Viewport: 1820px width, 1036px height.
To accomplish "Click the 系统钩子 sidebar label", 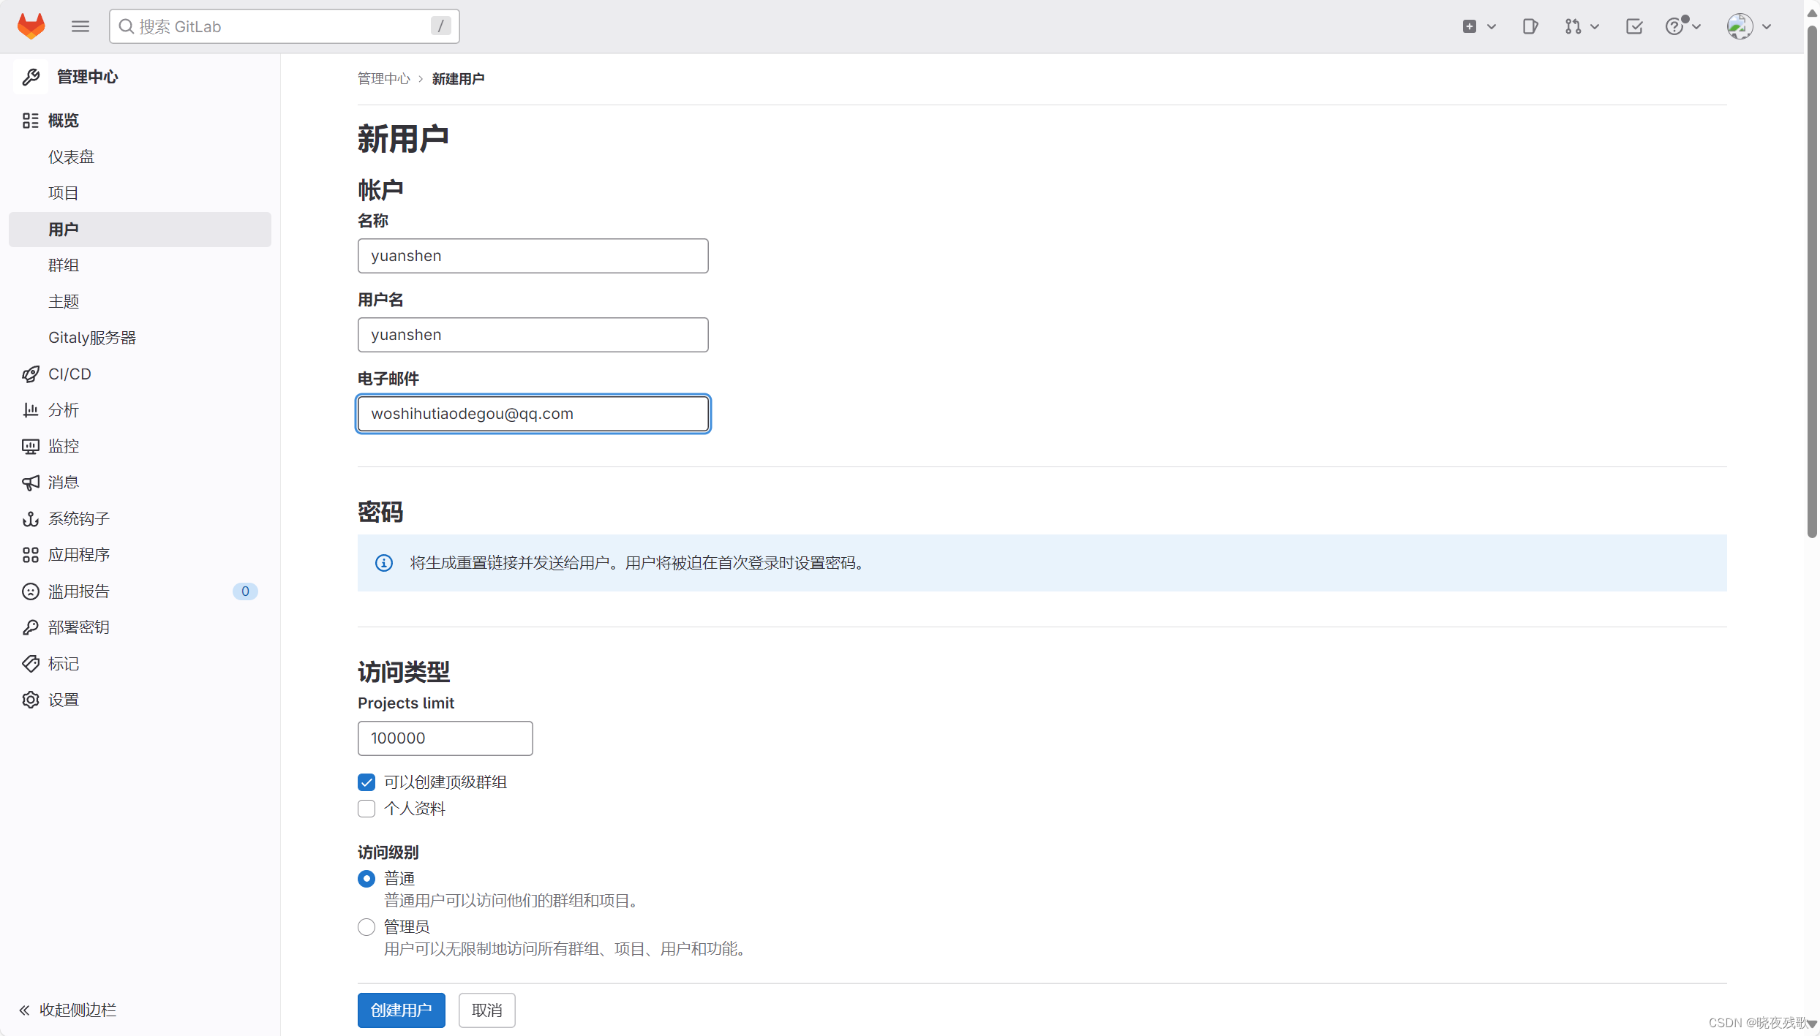I will tap(79, 519).
